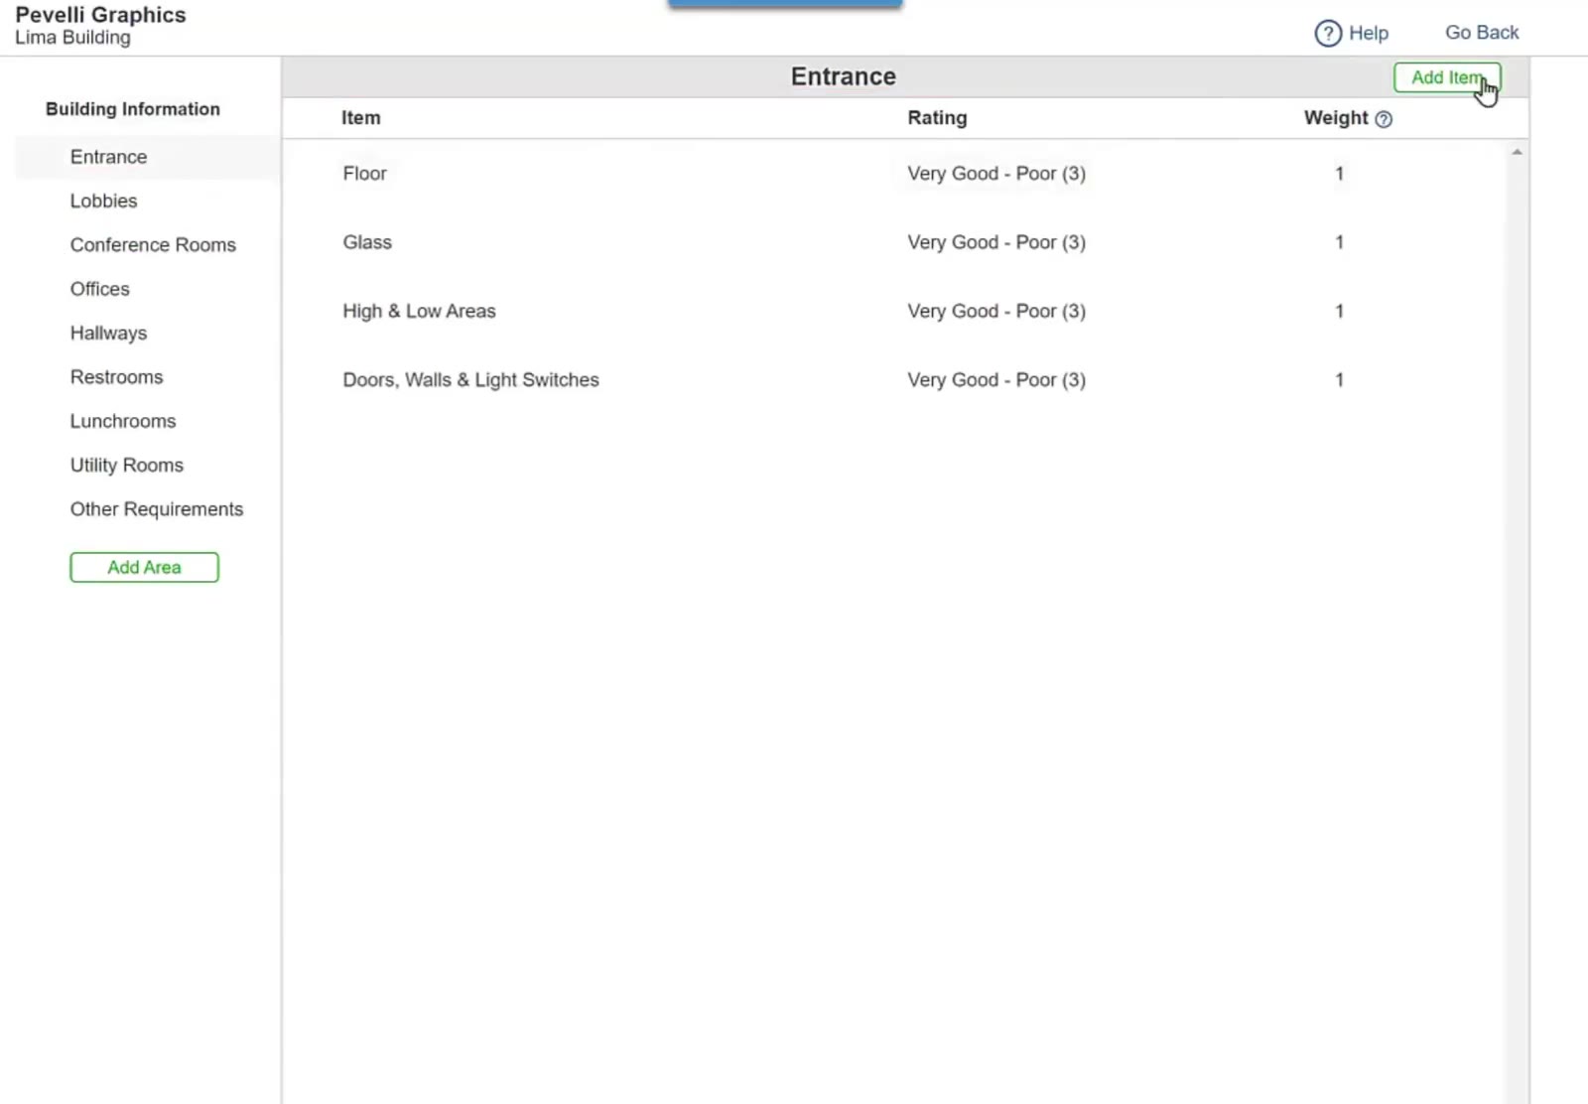
Task: Click the Pevelli Graphics title
Action: tap(100, 15)
